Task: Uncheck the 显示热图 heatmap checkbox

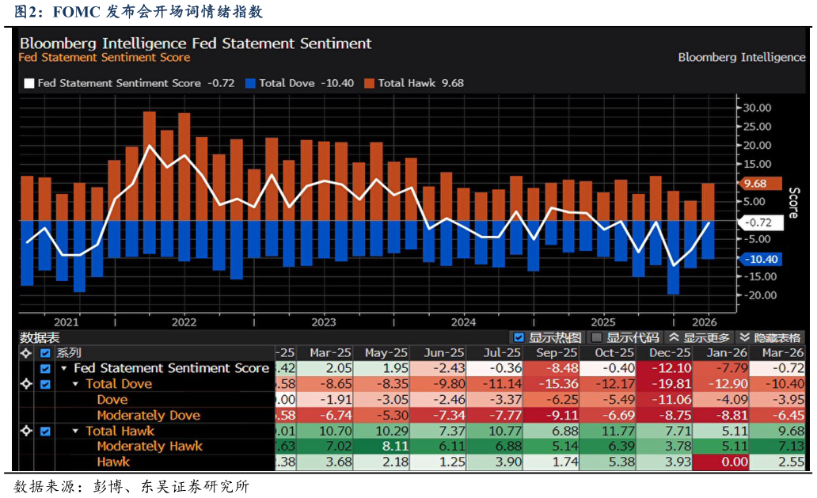Action: (x=519, y=338)
